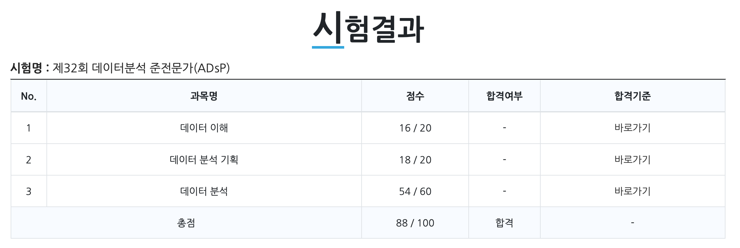Image resolution: width=740 pixels, height=248 pixels.
Task: Click the 54 / 60 score cell
Action: click(x=415, y=191)
